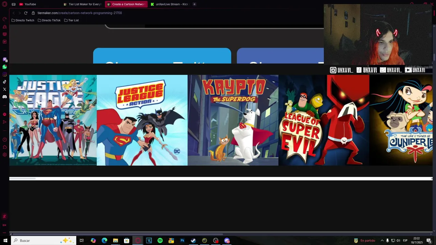Viewport: 436px width, 245px height.
Task: Open TikTok in the sidebar
Action: pyautogui.click(x=4, y=82)
